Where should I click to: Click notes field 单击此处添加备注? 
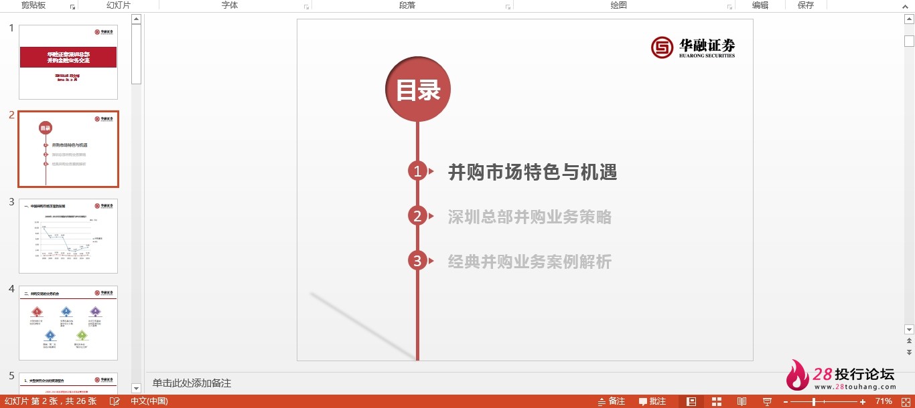tap(192, 383)
